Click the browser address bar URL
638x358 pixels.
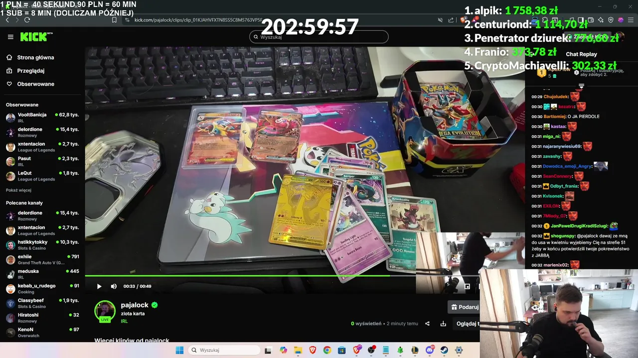[x=198, y=20]
